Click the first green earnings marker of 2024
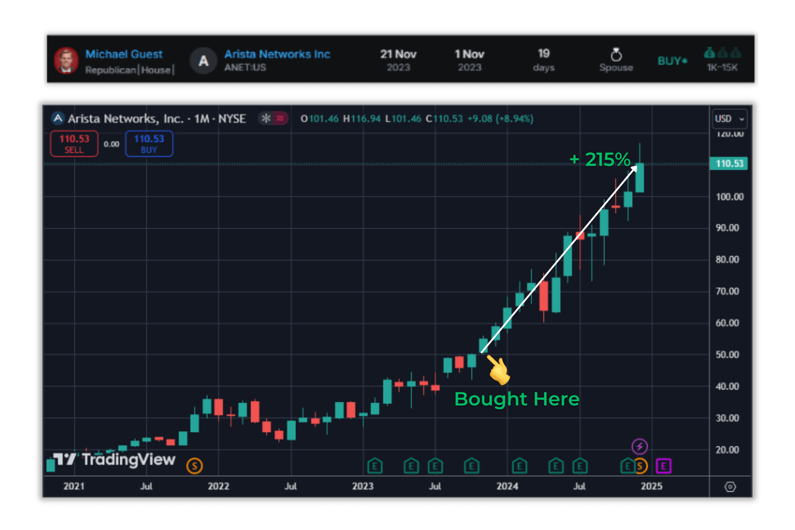The height and width of the screenshot is (530, 795). pyautogui.click(x=519, y=466)
